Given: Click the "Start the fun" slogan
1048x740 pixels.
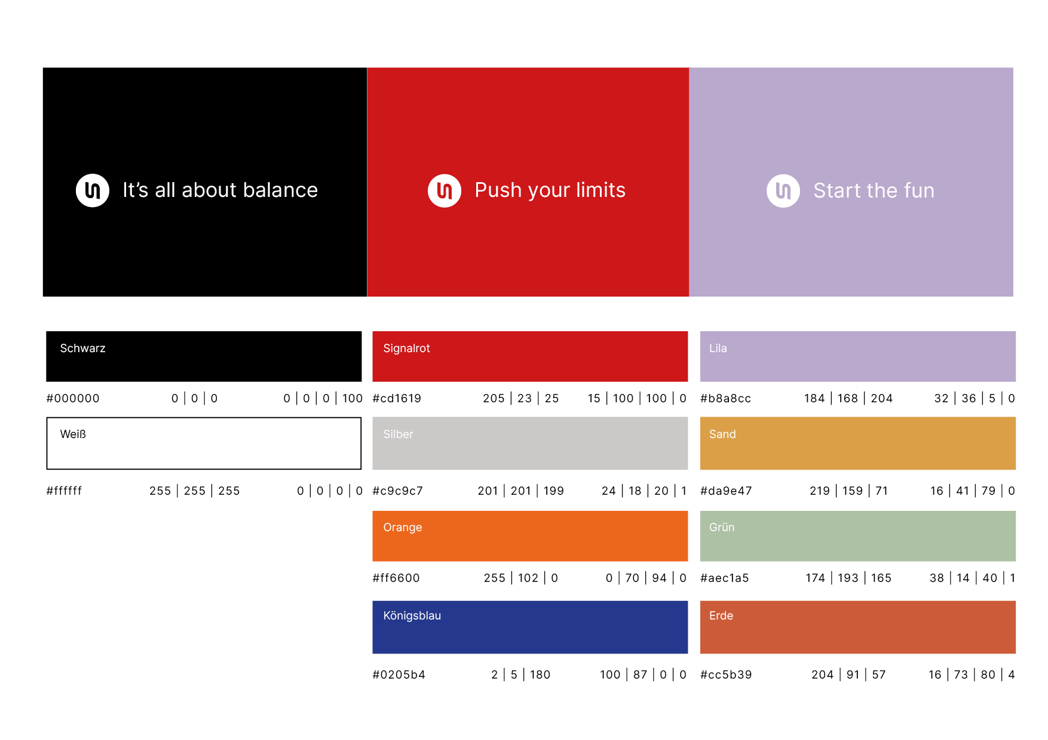Looking at the screenshot, I should pos(874,191).
